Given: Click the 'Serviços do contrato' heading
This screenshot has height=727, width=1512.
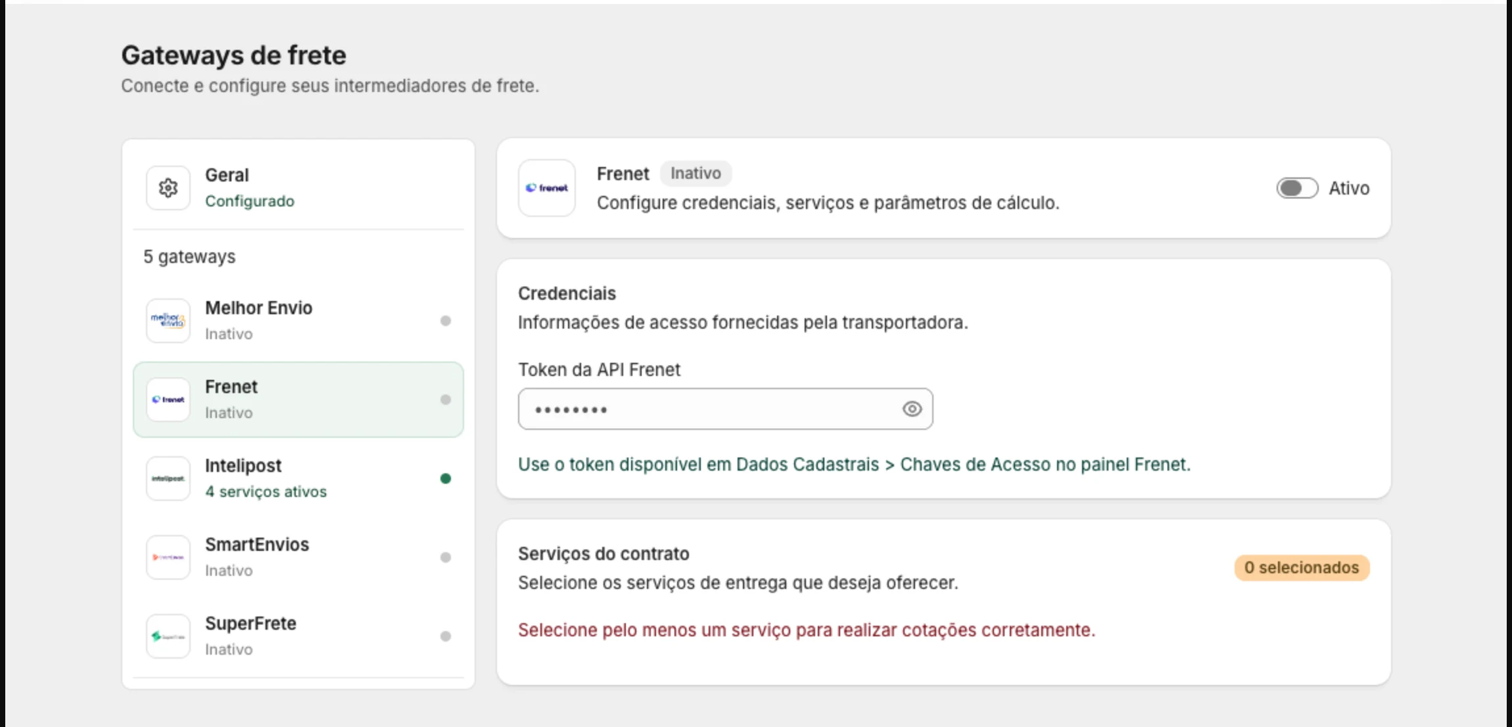Looking at the screenshot, I should (603, 554).
